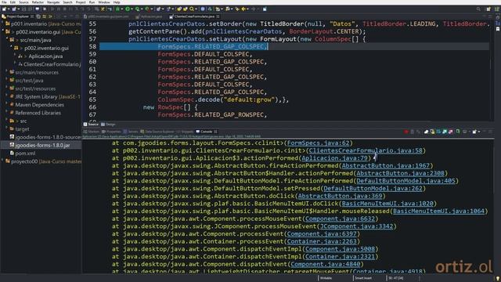This screenshot has width=501, height=282.
Task: Open the FormSpecs.java:62 stack trace link
Action: coord(319,143)
